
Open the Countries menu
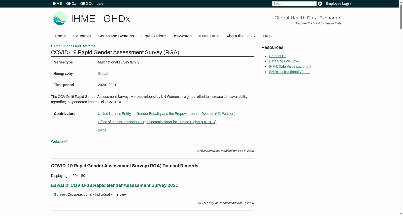[x=82, y=36]
